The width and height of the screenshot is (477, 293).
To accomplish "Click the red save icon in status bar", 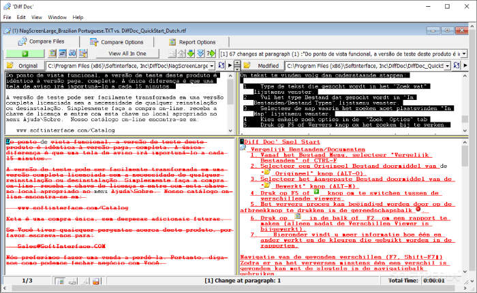I will coord(96,281).
